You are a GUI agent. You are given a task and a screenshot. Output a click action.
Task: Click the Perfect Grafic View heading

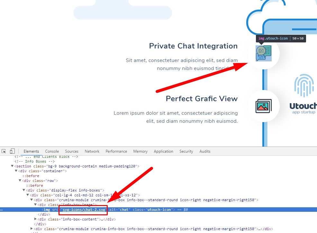202,99
